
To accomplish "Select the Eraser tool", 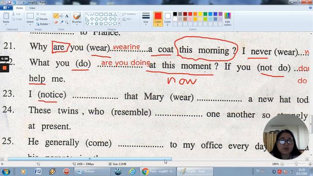I will coord(56,22).
